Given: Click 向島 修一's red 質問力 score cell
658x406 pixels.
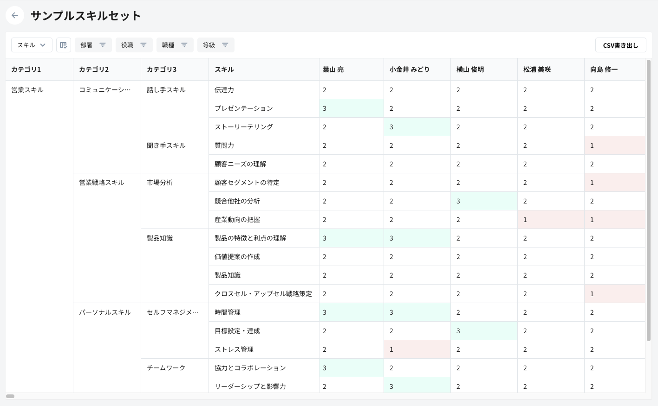Looking at the screenshot, I should click(614, 146).
